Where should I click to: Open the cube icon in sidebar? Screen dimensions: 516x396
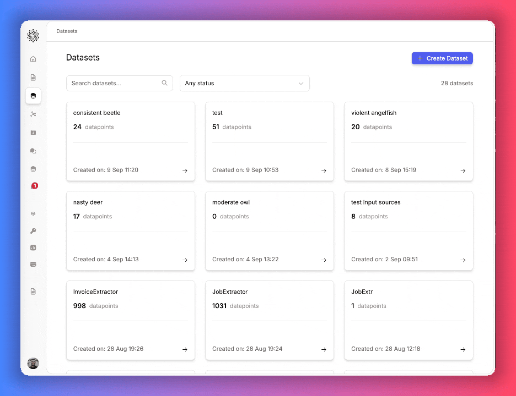(33, 214)
